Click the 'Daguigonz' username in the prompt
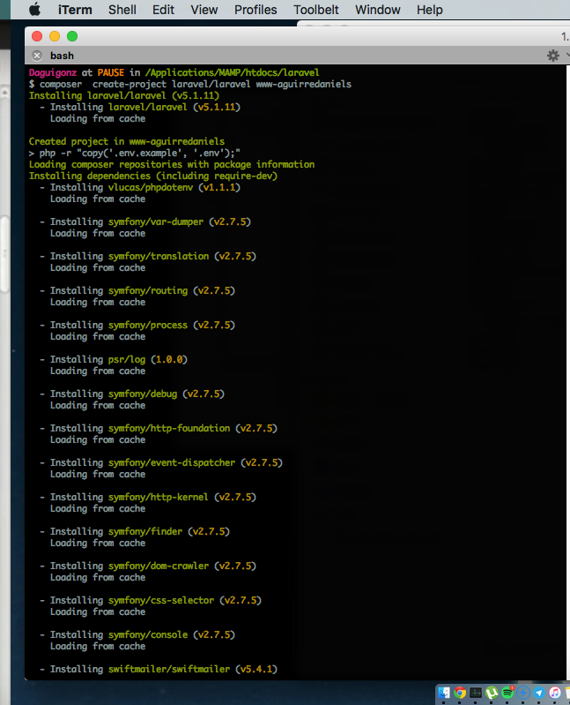Image resolution: width=570 pixels, height=705 pixels. (x=53, y=72)
